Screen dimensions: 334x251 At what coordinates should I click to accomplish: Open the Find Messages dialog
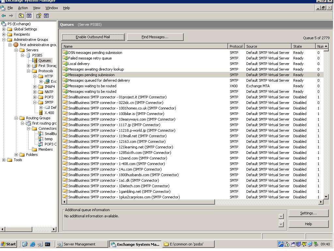pos(155,37)
